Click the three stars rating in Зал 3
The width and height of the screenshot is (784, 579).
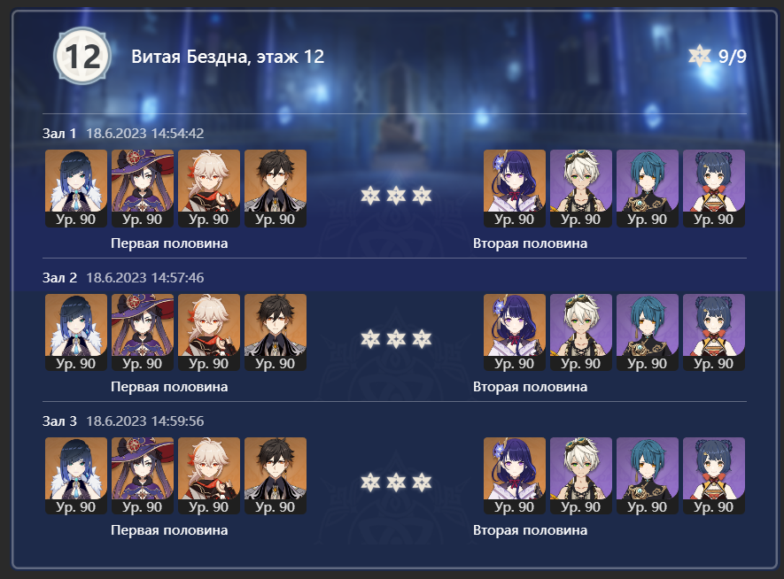pos(396,482)
